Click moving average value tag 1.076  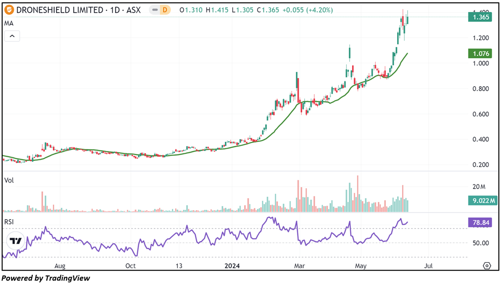pos(479,53)
